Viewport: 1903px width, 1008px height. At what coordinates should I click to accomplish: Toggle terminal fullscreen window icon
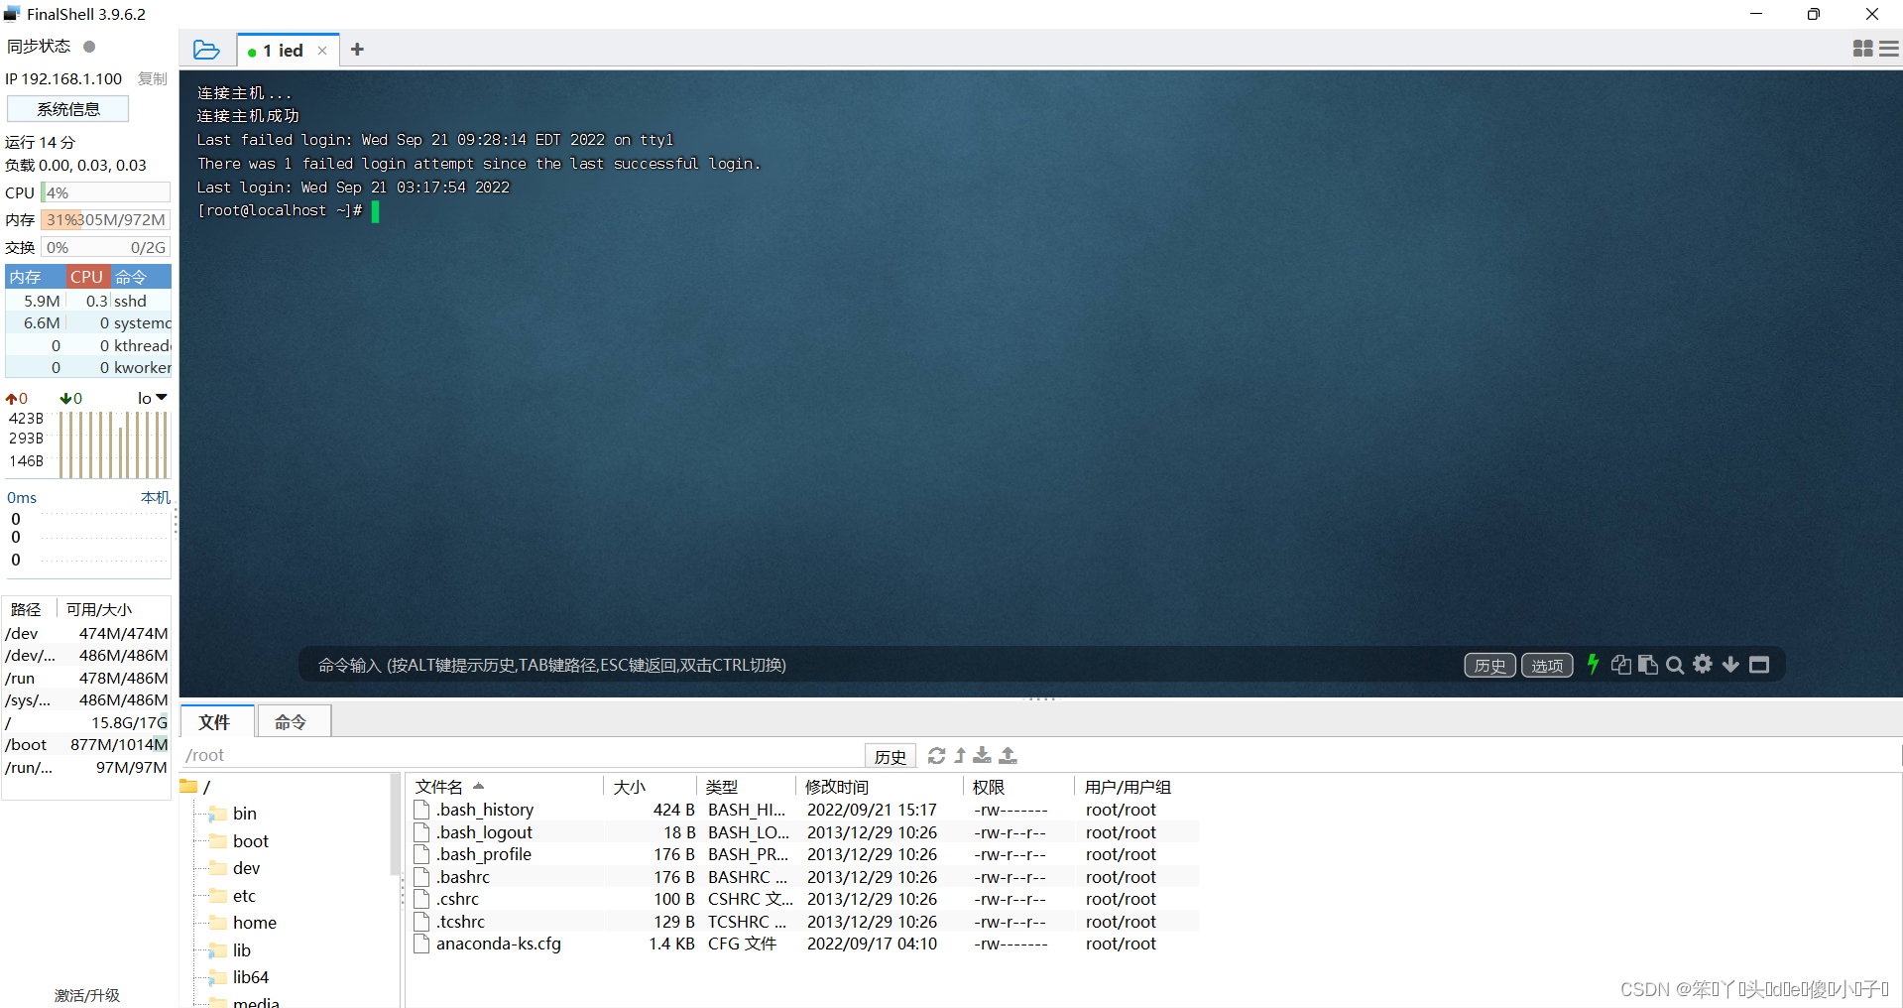(1759, 665)
